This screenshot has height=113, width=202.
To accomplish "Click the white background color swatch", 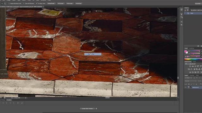I will tap(187, 53).
